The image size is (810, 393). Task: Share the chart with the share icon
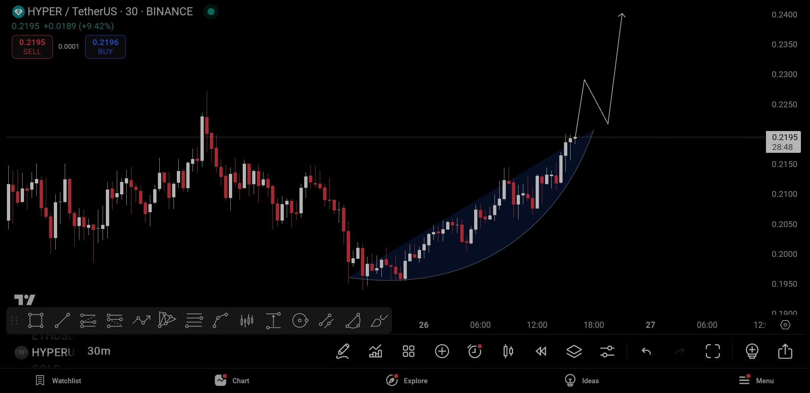(x=785, y=352)
